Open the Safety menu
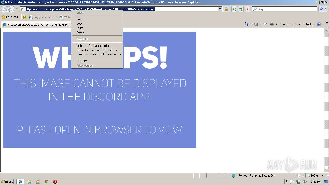 pyautogui.click(x=297, y=24)
